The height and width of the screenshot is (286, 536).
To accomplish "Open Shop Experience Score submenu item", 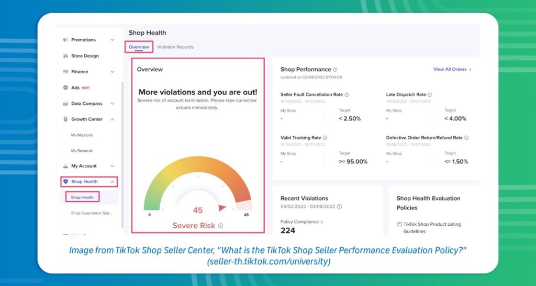I will [92, 213].
